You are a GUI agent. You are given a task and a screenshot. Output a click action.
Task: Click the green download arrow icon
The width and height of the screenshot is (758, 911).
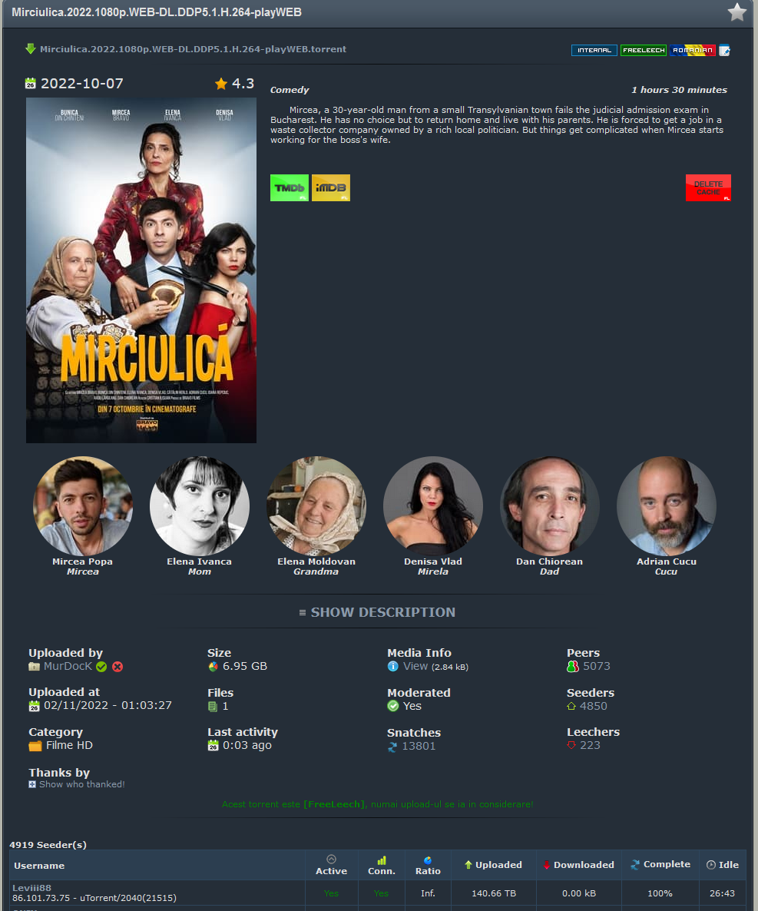(x=31, y=49)
